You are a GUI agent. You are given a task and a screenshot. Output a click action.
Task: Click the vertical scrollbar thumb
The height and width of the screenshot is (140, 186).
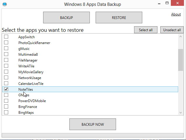(x=180, y=60)
